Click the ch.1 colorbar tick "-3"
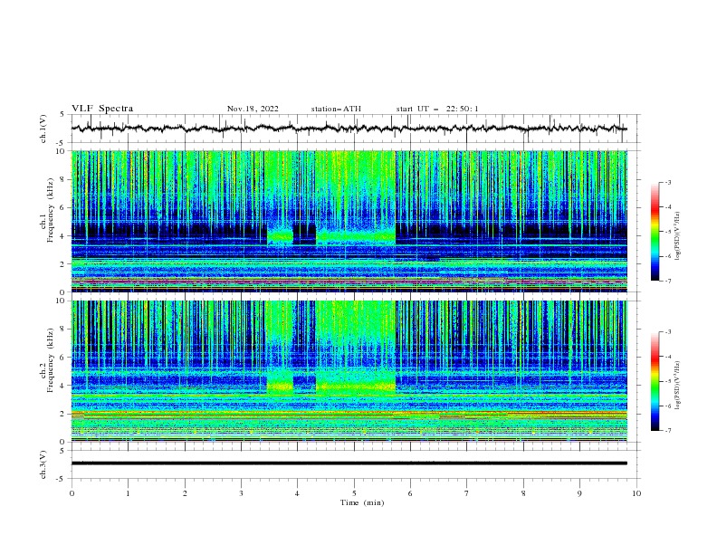The height and width of the screenshot is (554, 717). pyautogui.click(x=668, y=182)
